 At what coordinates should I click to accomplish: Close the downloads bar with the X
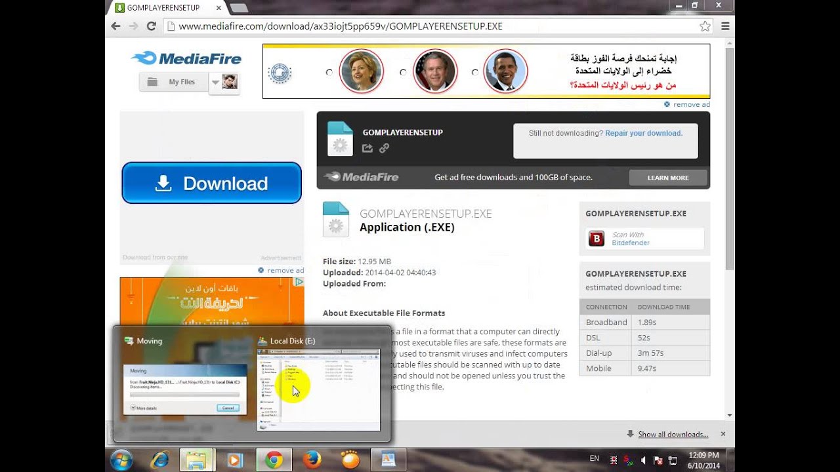coord(723,434)
